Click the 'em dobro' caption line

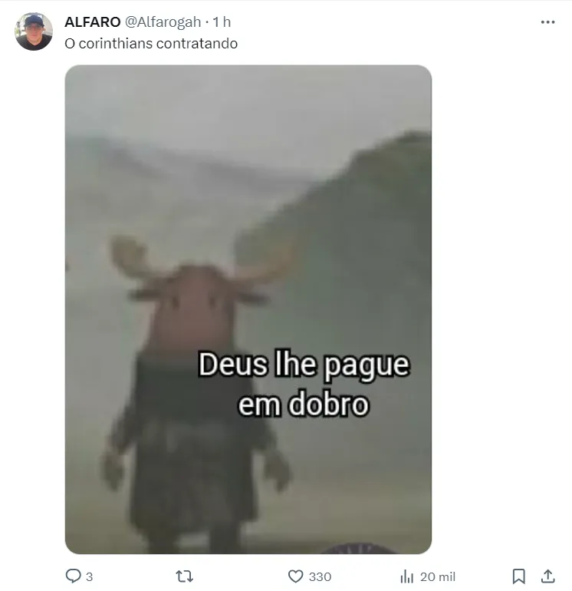(304, 404)
